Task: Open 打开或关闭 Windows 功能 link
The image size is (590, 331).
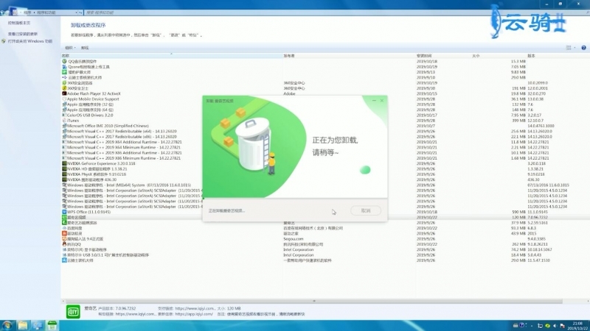Action: click(29, 41)
